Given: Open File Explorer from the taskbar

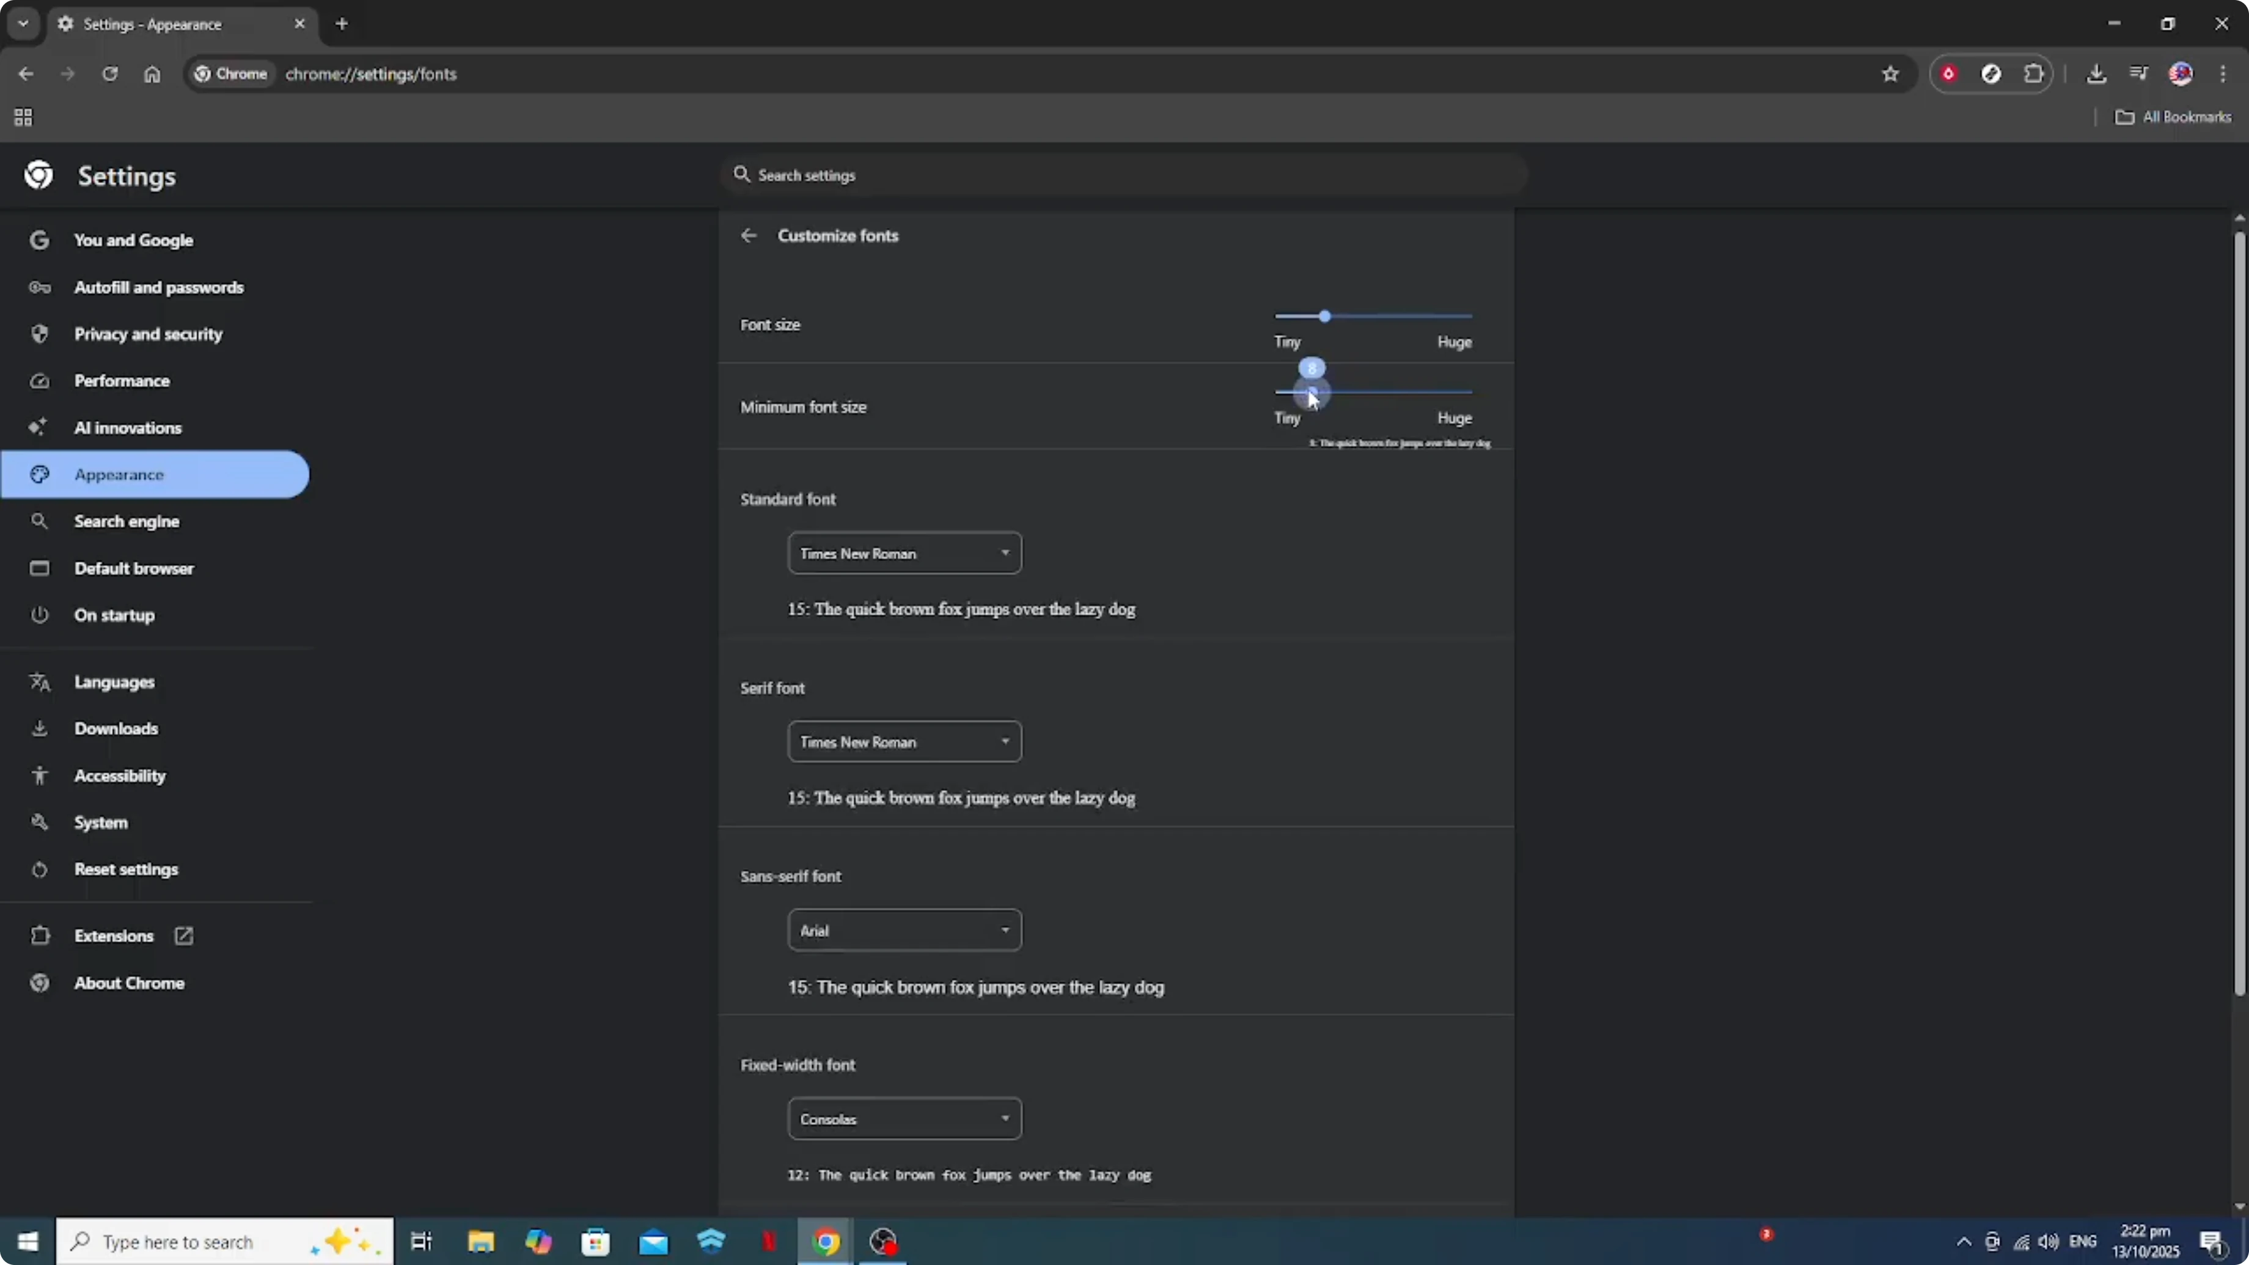Looking at the screenshot, I should click(480, 1241).
